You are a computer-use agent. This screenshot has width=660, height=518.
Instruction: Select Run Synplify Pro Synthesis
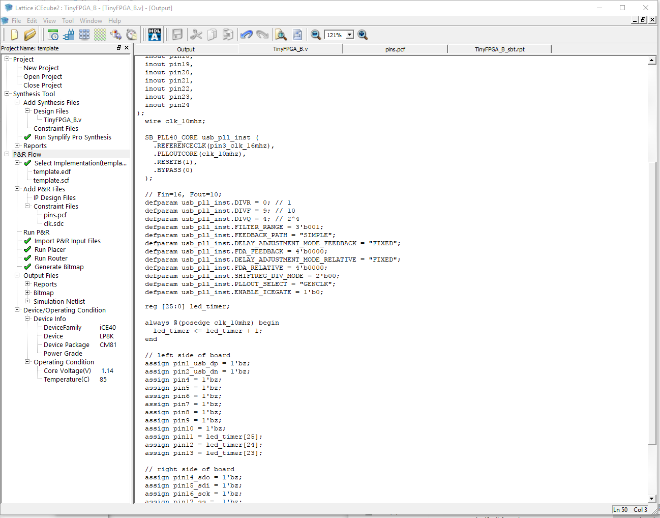pyautogui.click(x=73, y=137)
